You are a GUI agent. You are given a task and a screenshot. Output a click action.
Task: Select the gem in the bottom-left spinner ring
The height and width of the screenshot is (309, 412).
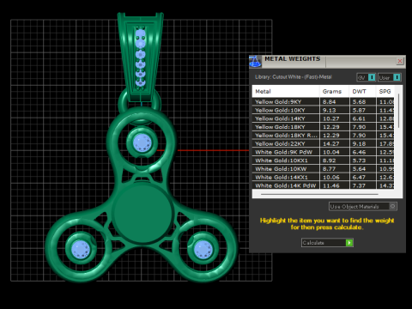tap(81, 249)
